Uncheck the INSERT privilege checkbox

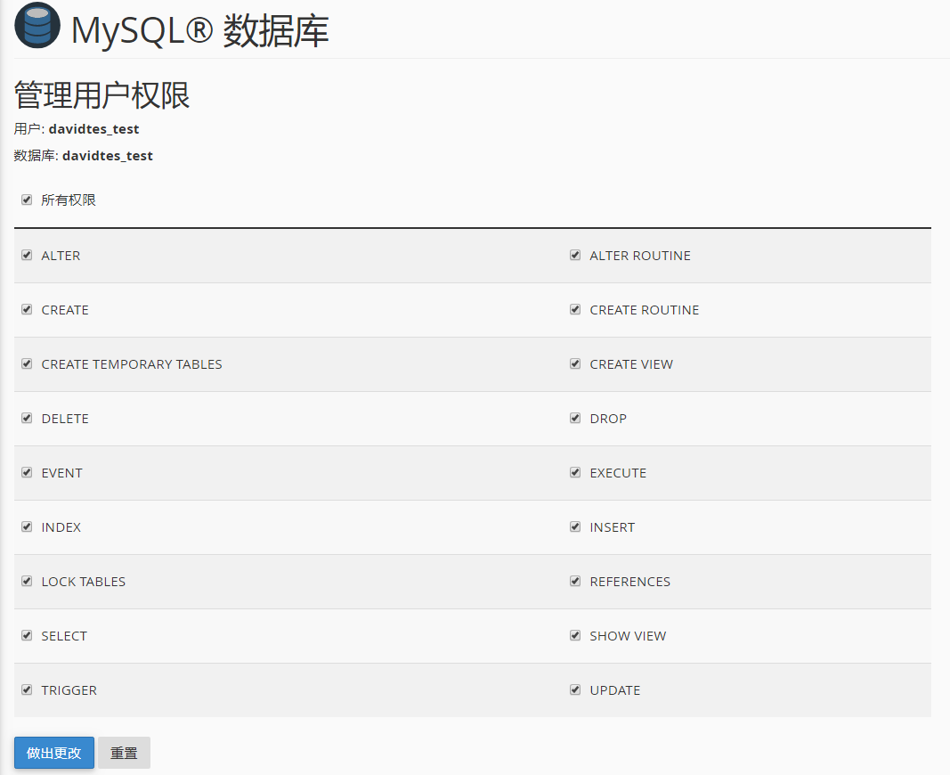coord(575,526)
